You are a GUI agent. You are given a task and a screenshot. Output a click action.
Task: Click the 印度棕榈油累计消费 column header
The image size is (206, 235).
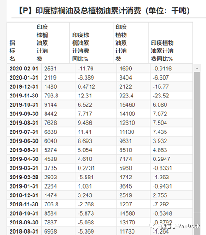click(x=52, y=43)
